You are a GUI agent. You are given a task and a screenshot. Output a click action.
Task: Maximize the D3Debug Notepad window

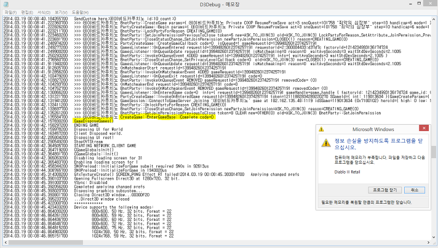pyautogui.click(x=419, y=3)
